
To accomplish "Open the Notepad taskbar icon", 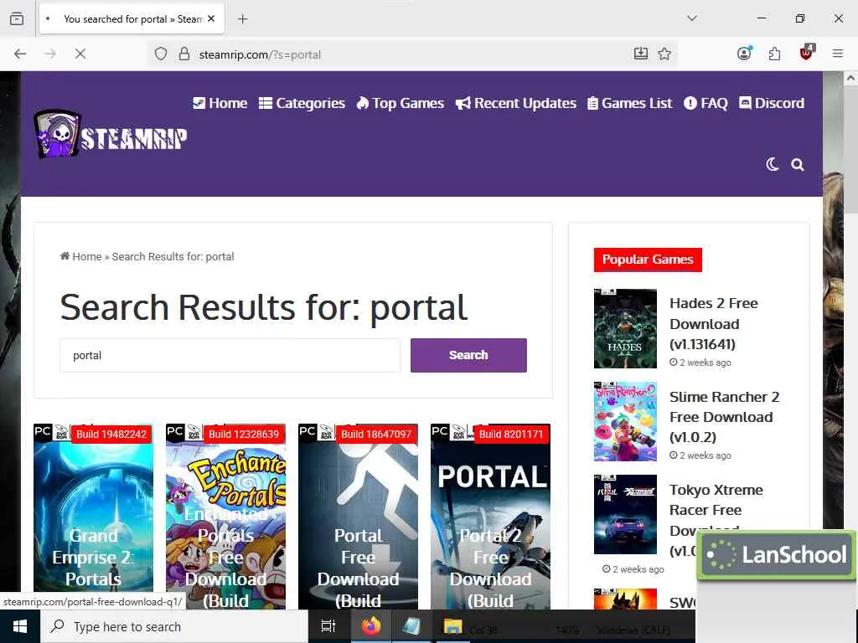I will [x=411, y=626].
